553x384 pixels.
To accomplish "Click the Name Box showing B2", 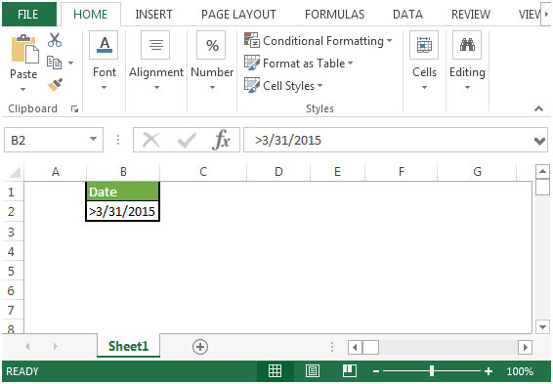I will click(x=54, y=140).
